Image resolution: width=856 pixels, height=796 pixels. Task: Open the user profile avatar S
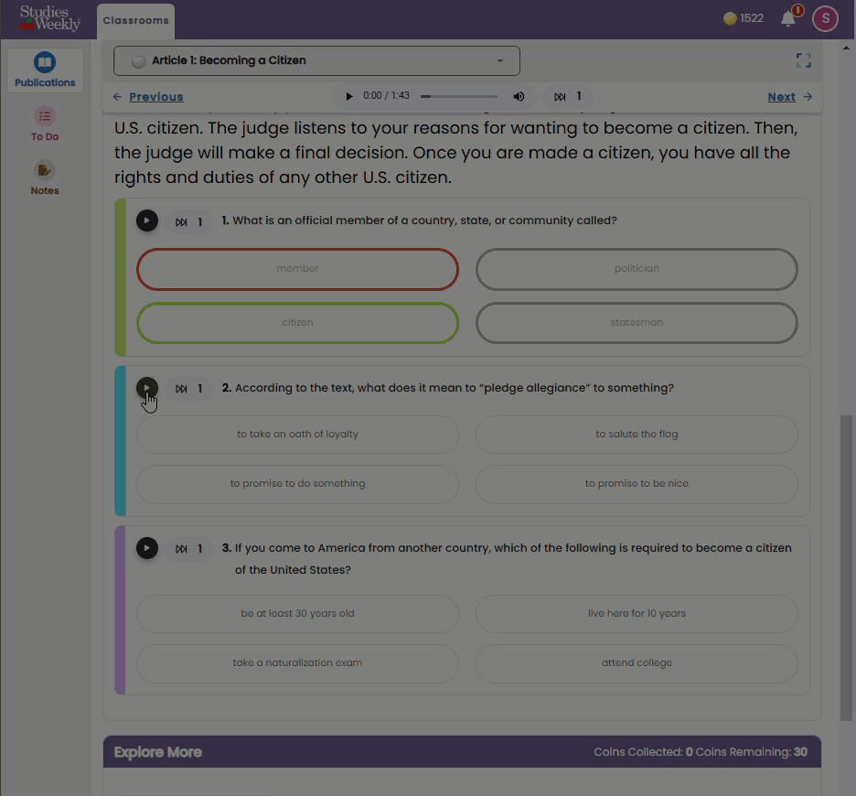click(x=825, y=19)
